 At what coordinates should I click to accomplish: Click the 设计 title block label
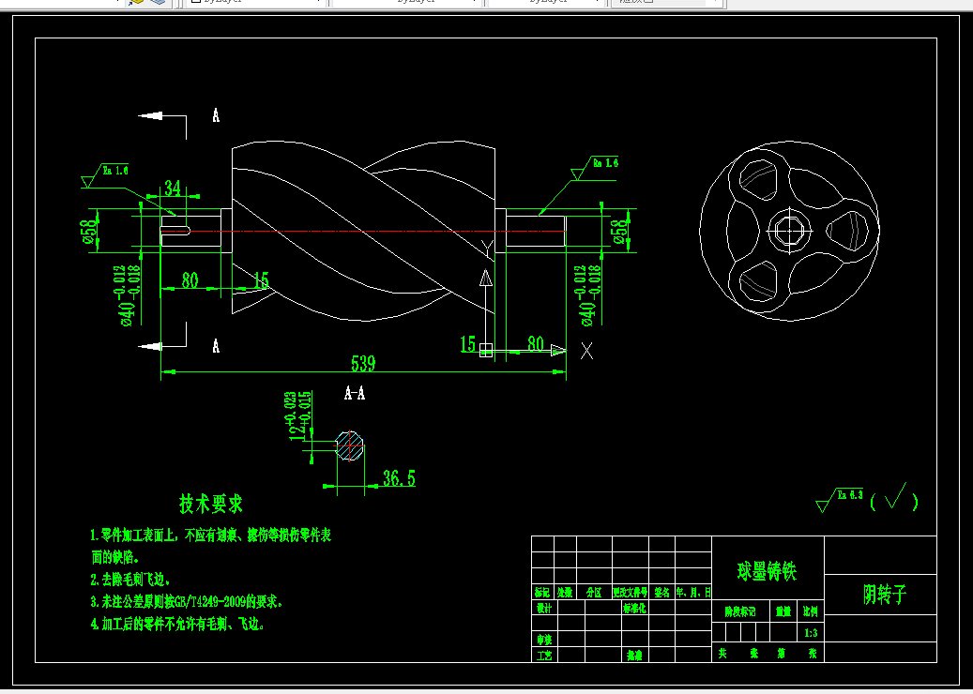point(544,608)
